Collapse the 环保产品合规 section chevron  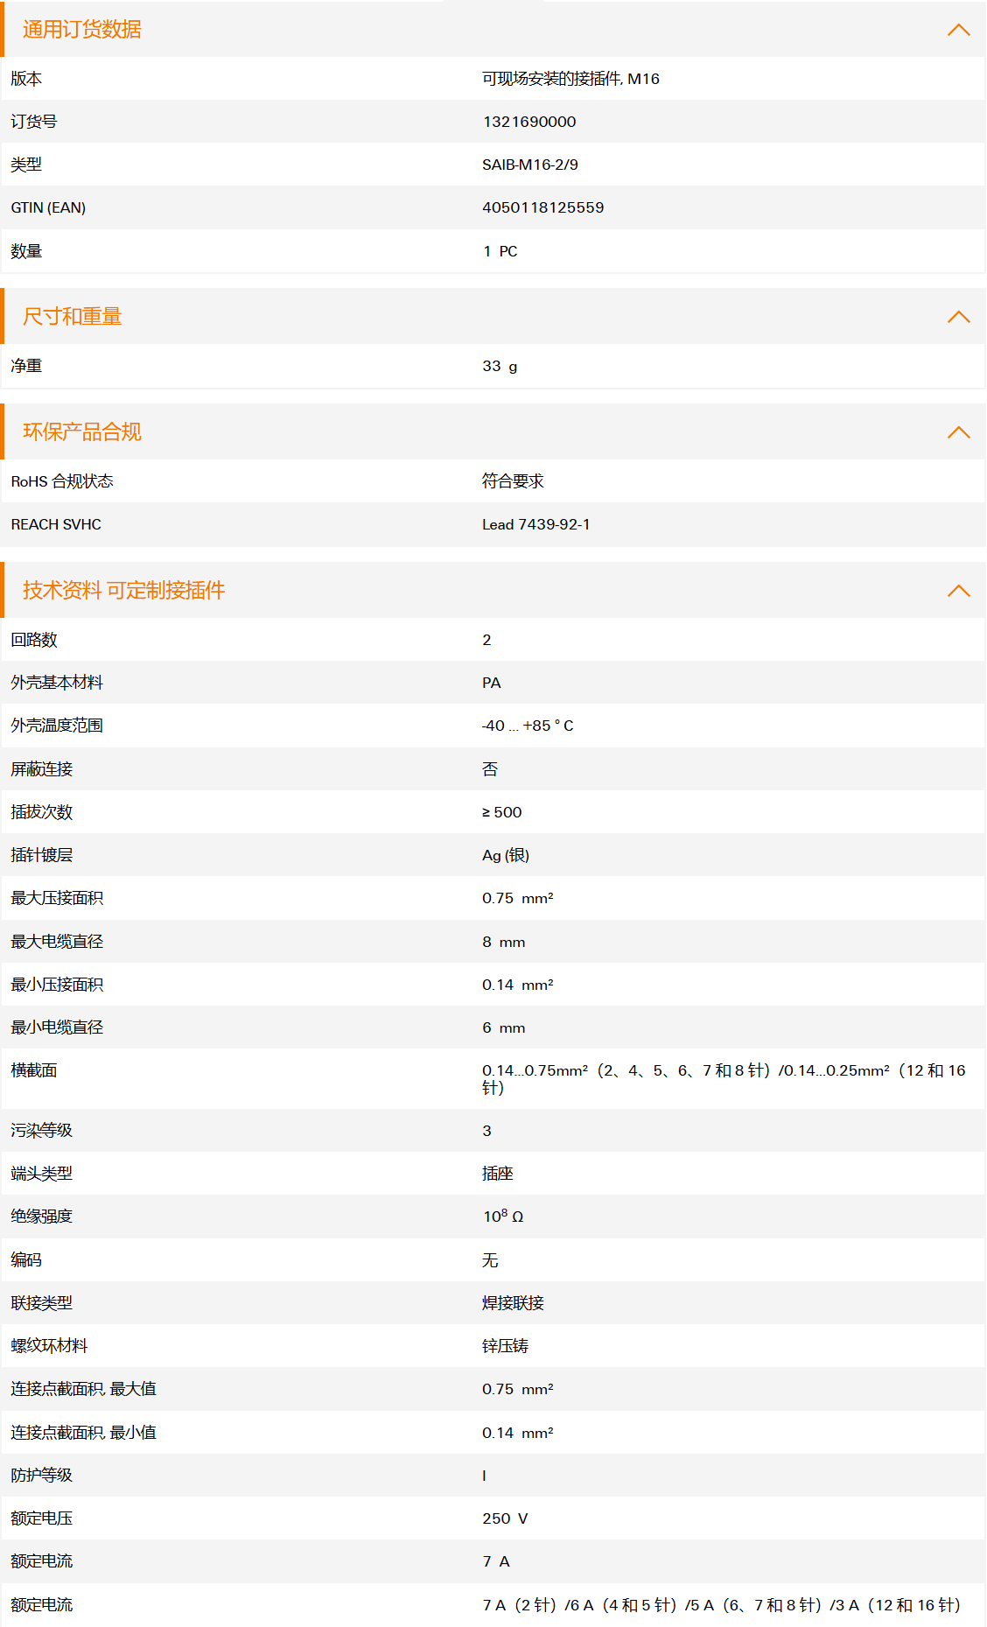(958, 432)
